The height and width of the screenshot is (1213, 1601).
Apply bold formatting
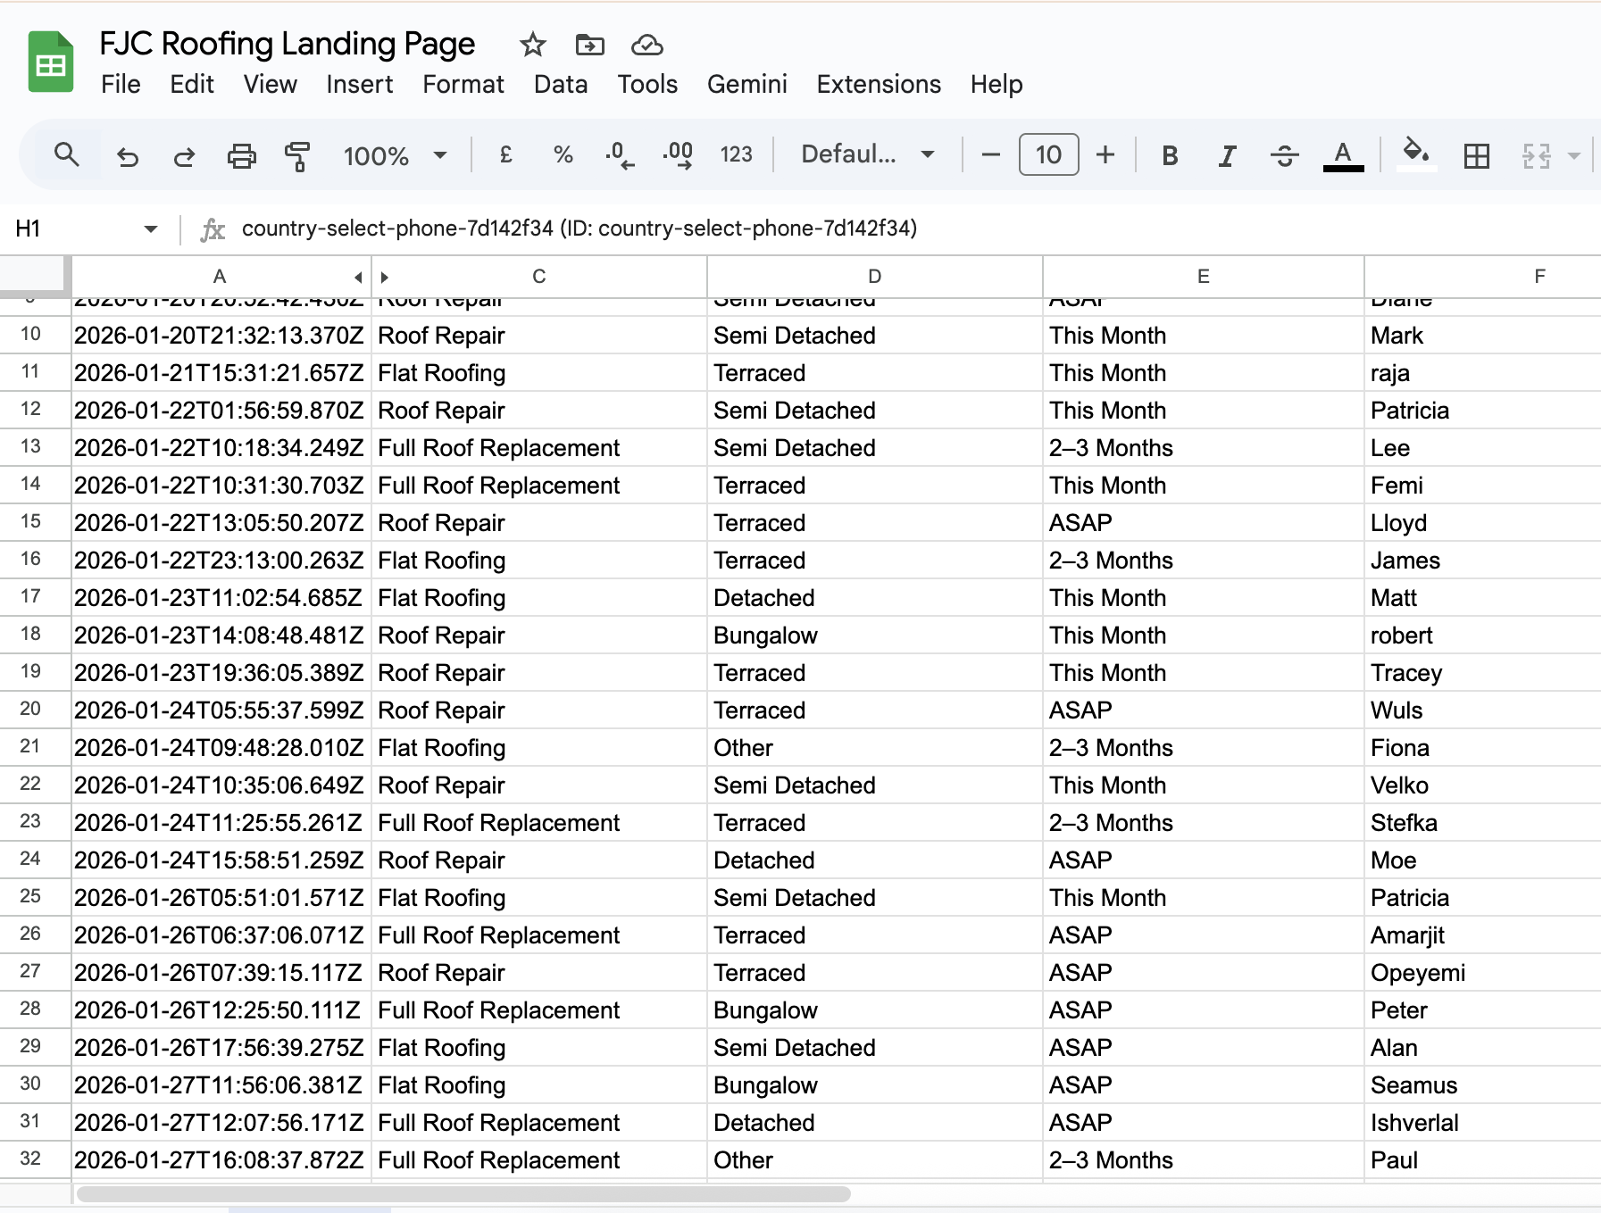(x=1169, y=154)
